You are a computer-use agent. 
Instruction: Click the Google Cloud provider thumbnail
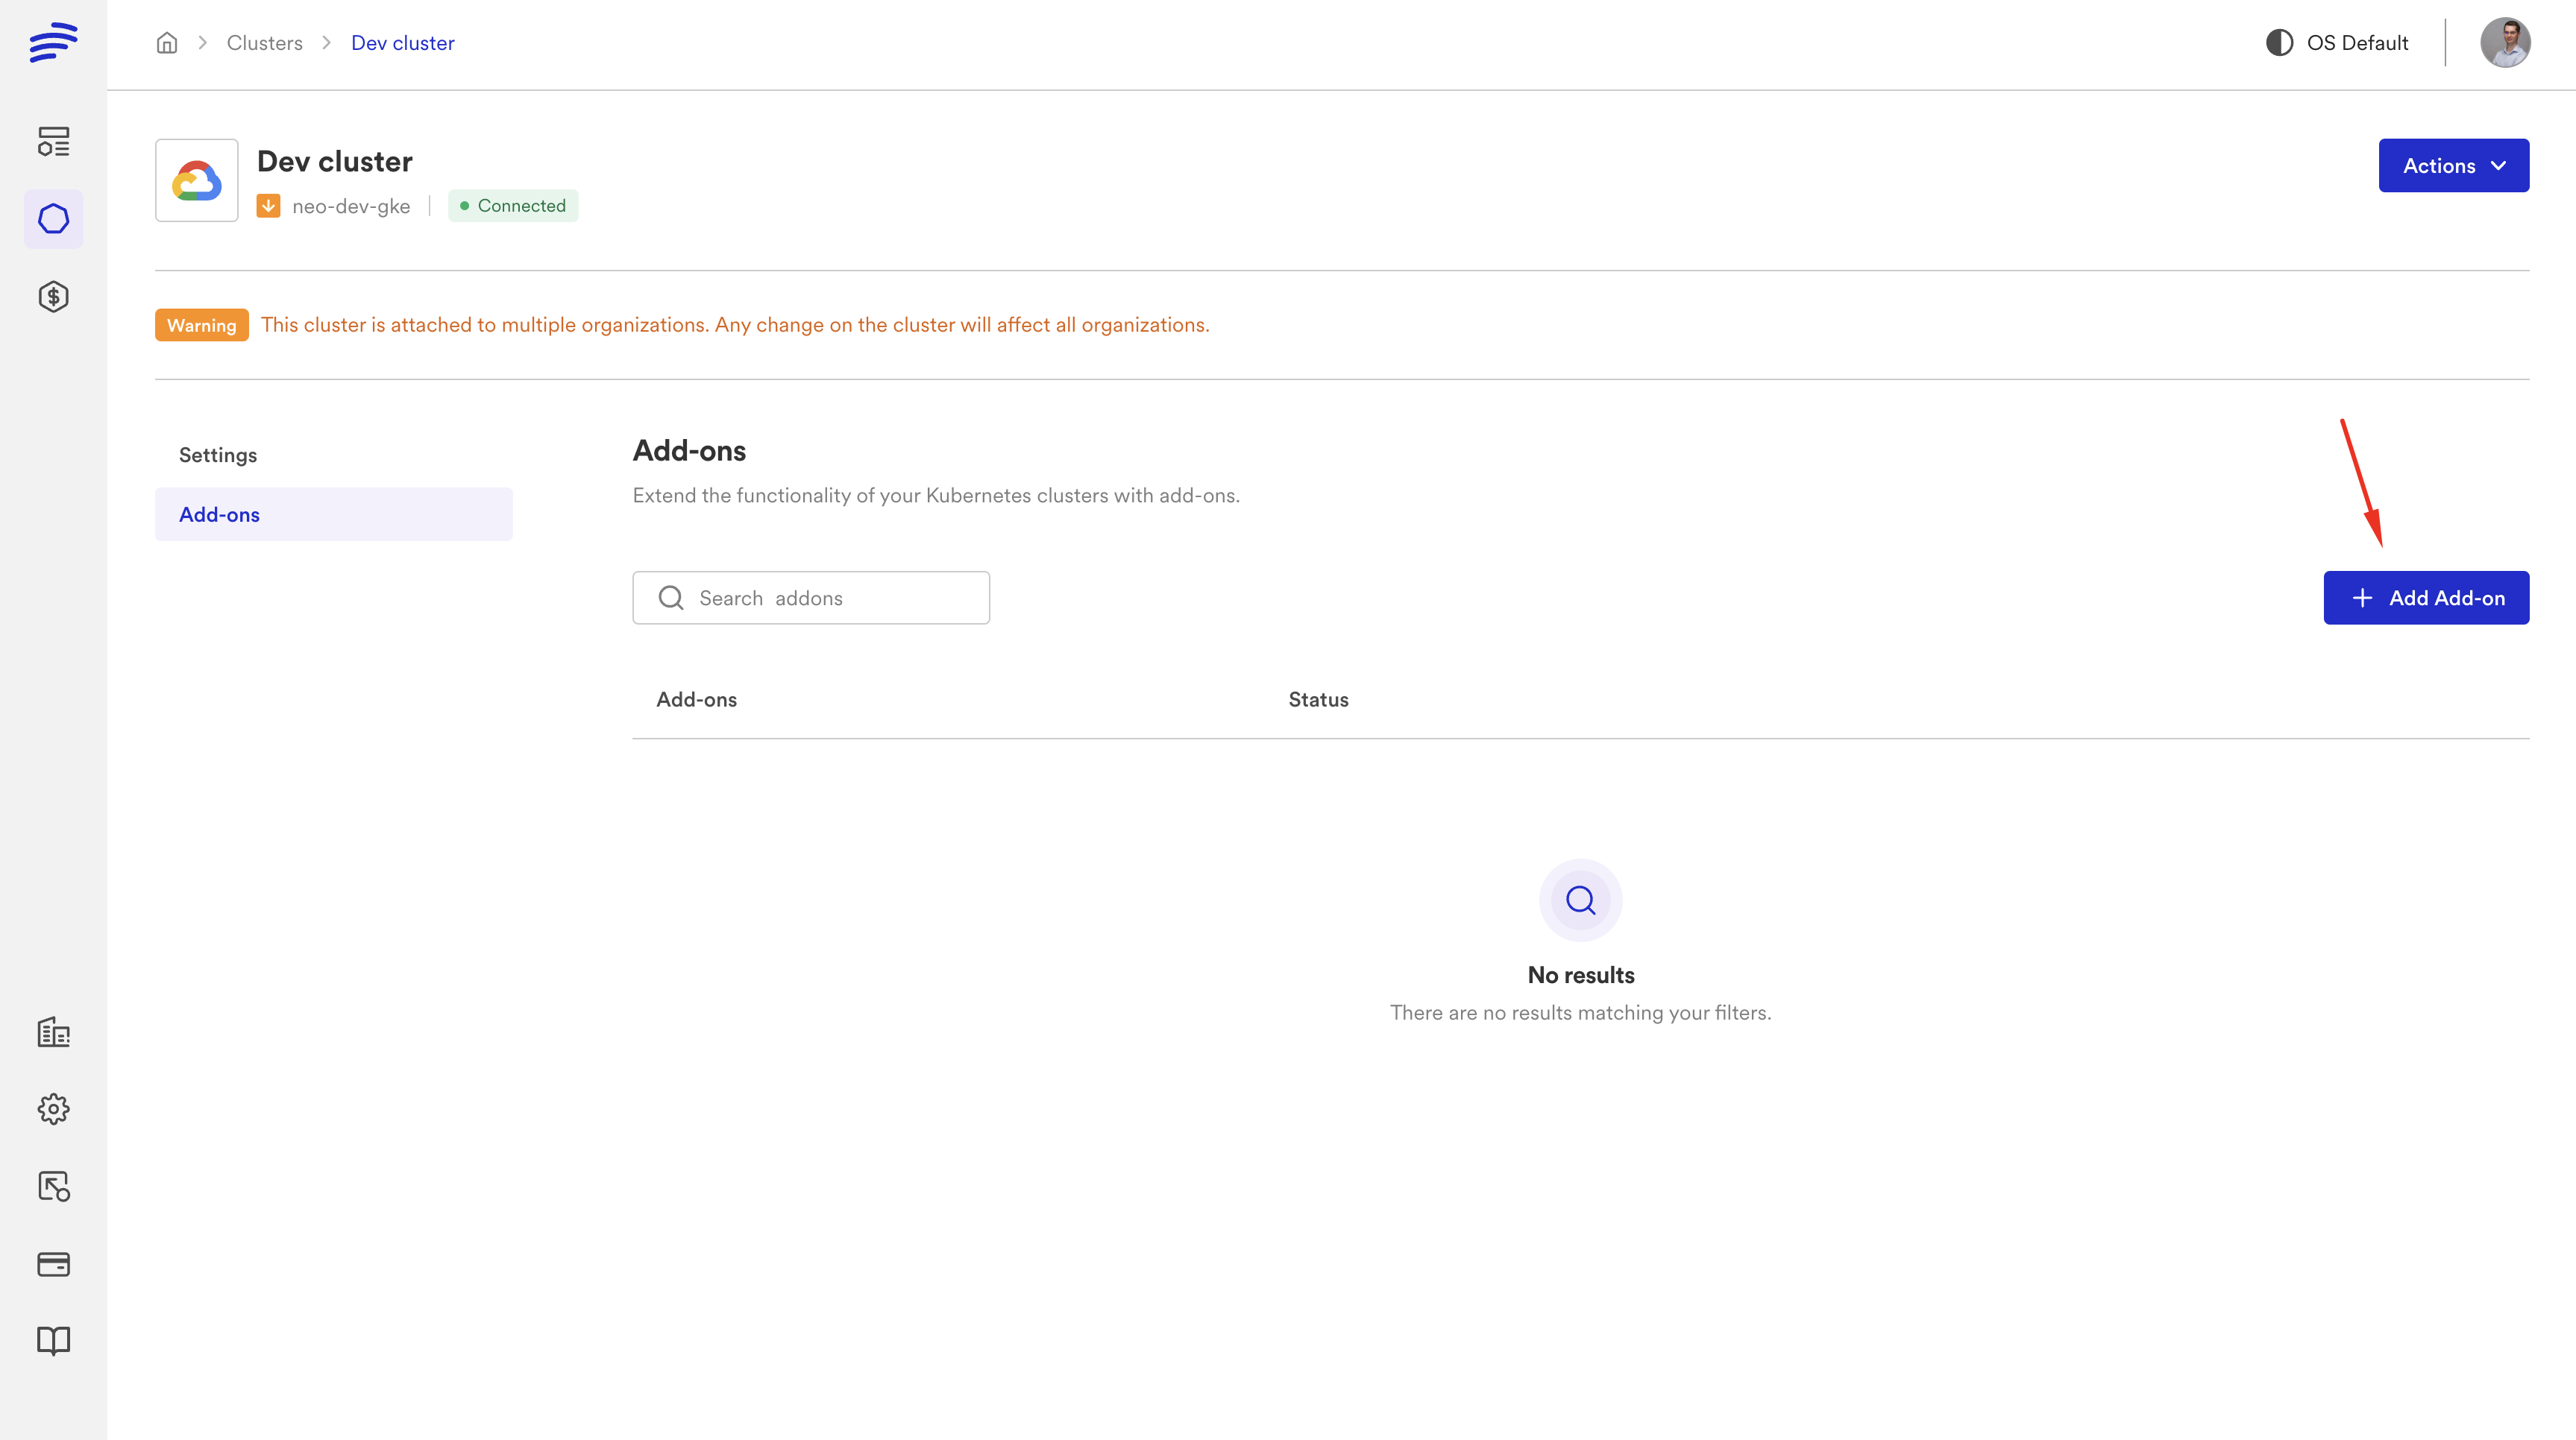click(197, 181)
